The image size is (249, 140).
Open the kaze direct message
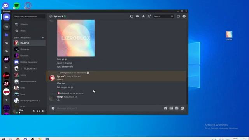(29, 94)
